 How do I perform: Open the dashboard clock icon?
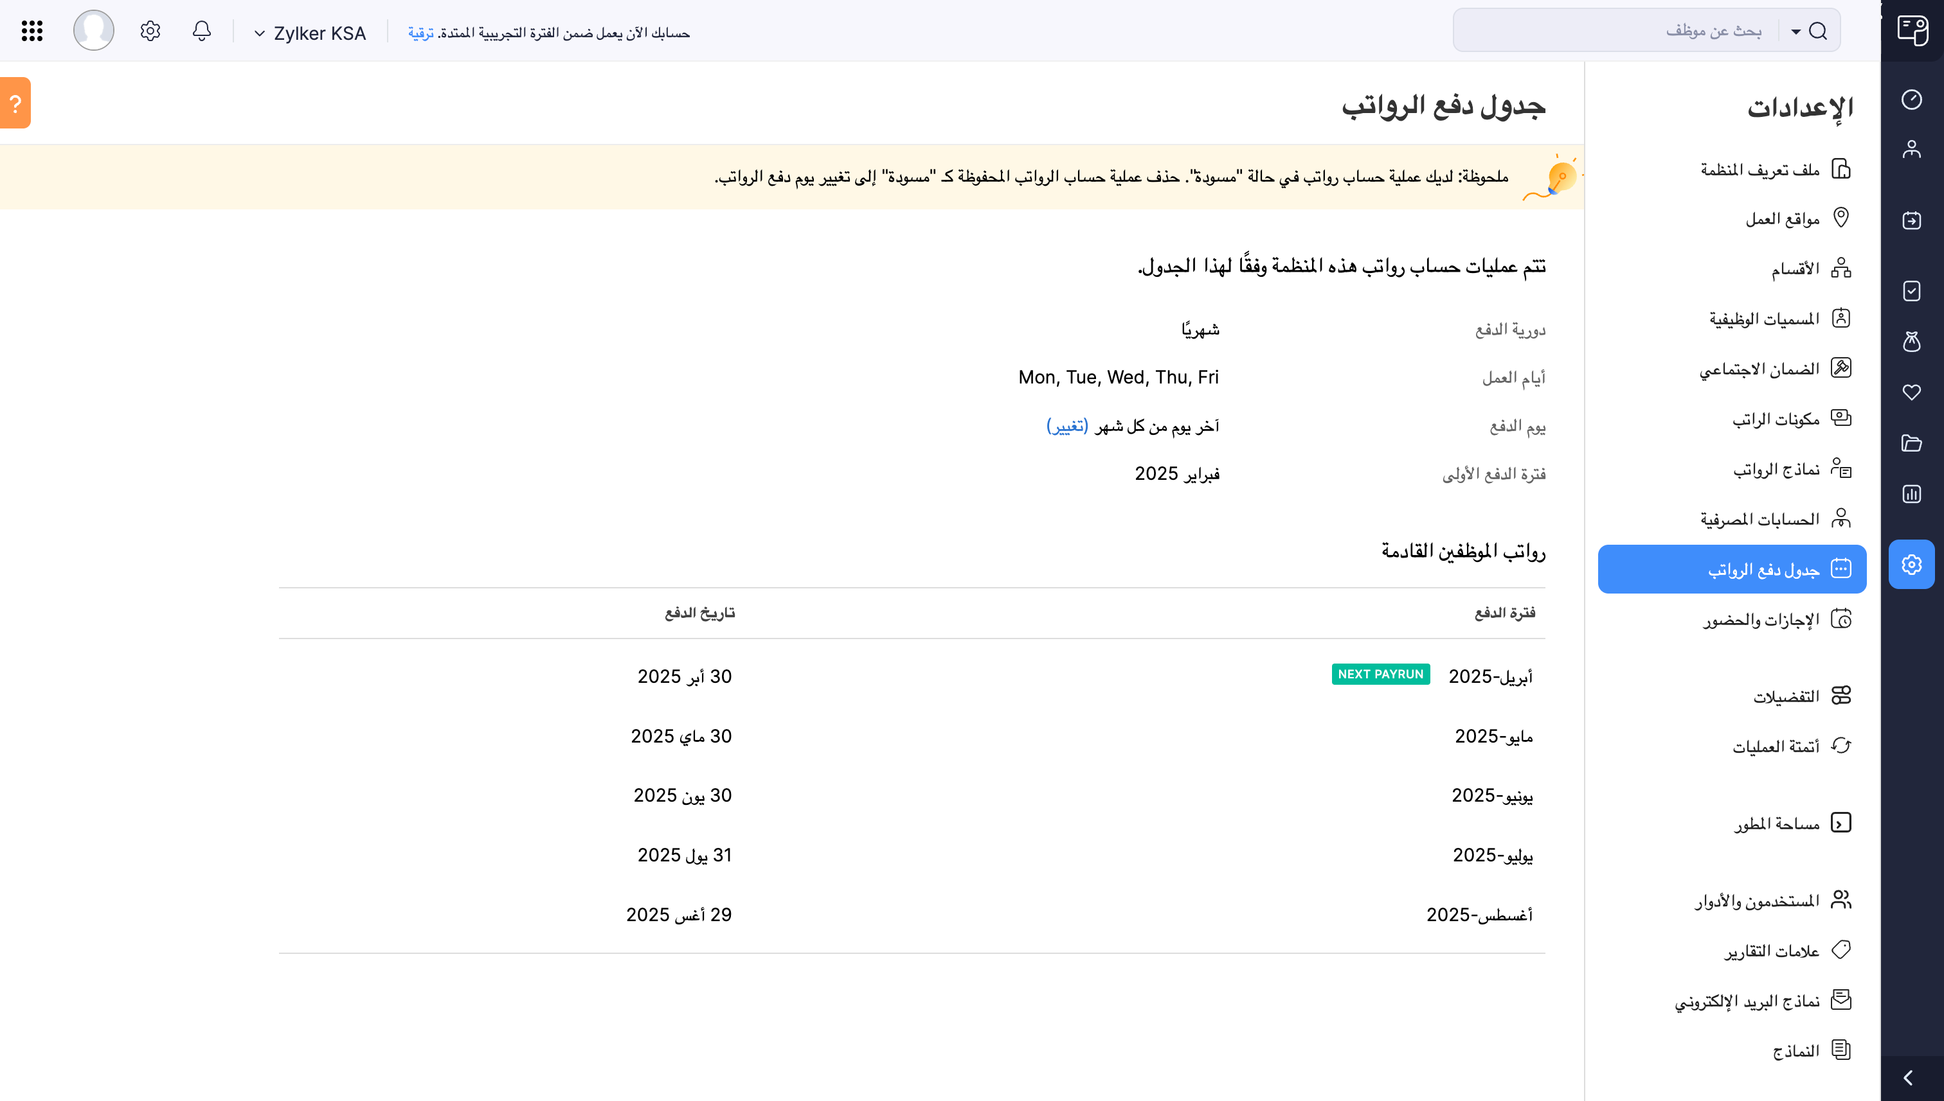coord(1913,99)
